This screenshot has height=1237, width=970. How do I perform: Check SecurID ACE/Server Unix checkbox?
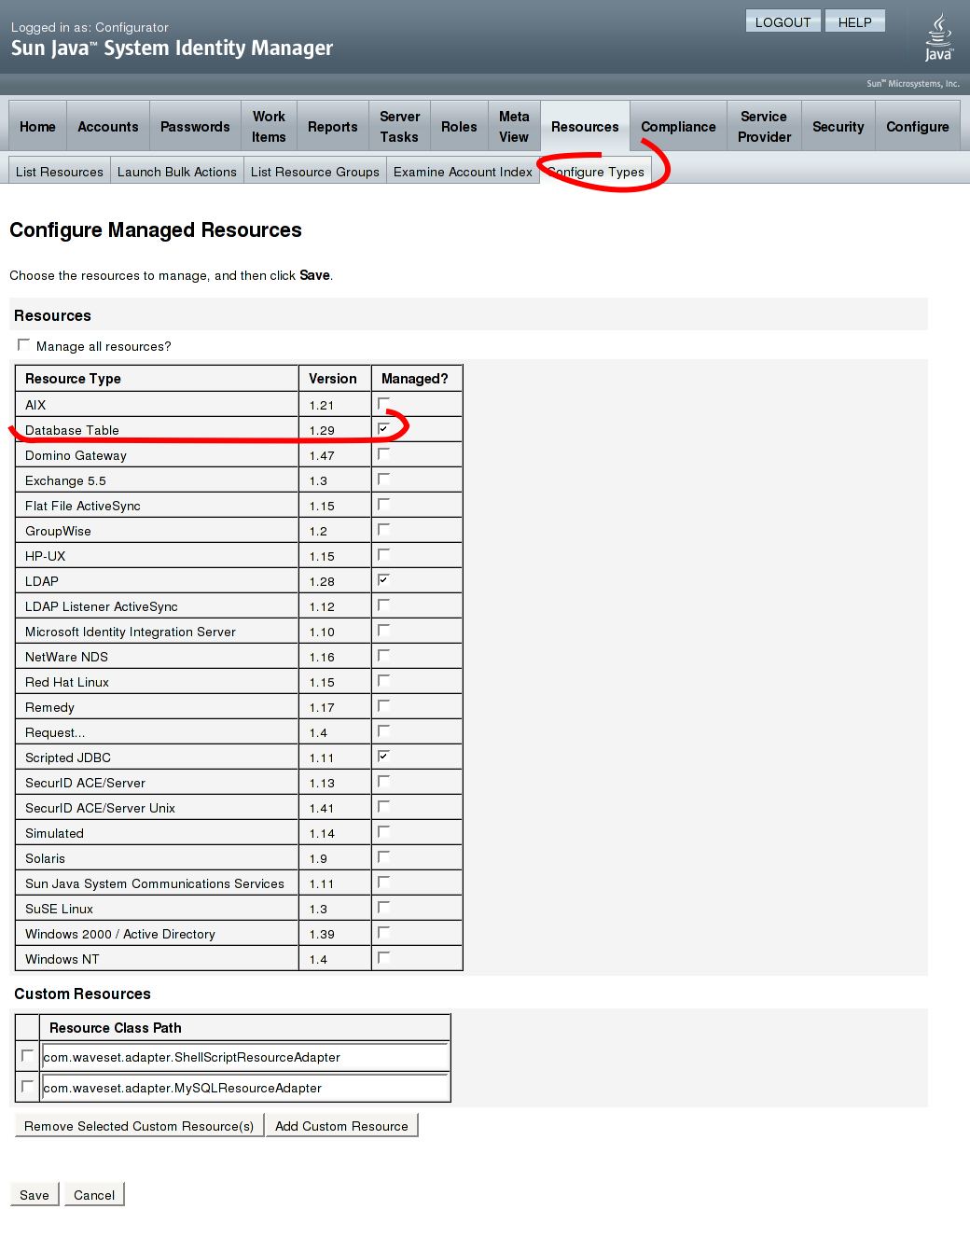click(x=383, y=806)
